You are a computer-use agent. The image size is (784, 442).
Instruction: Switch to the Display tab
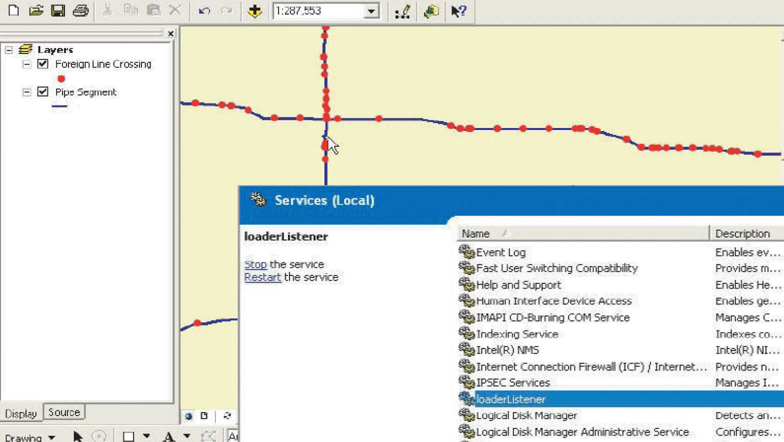pos(21,413)
